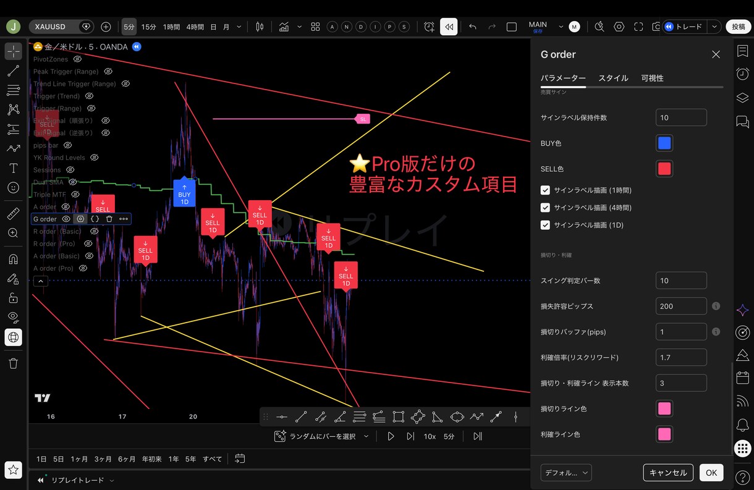Open the デフォルト presets dropdown
The height and width of the screenshot is (490, 754).
click(566, 473)
